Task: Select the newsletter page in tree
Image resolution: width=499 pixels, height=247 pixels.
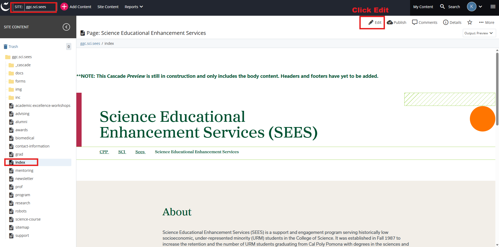Action: [x=24, y=179]
